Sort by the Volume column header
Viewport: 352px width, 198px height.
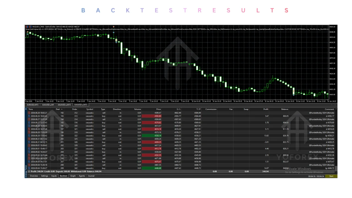pyautogui.click(x=137, y=109)
